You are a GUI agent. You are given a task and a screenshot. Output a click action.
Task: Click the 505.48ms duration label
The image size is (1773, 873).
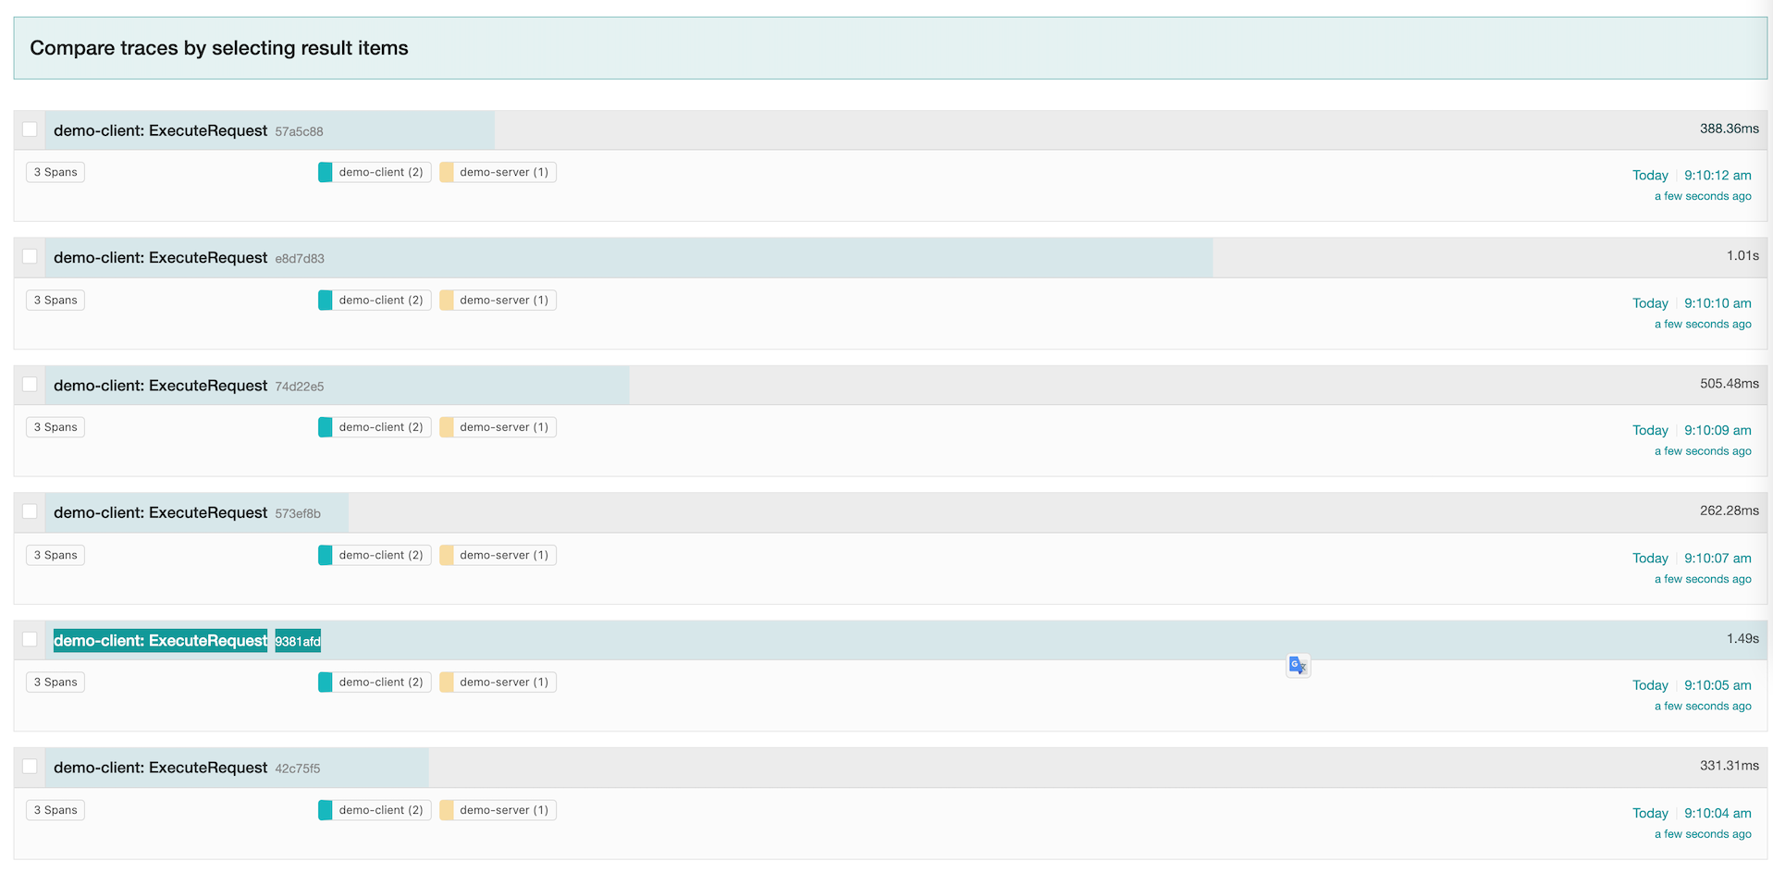click(1729, 384)
